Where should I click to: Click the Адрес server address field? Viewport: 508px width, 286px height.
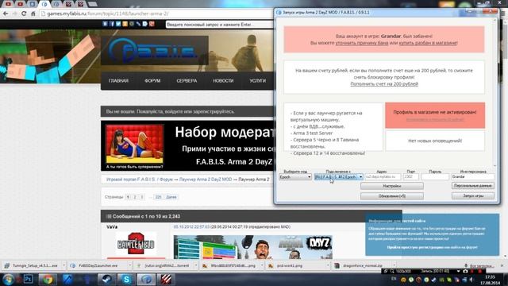point(383,177)
